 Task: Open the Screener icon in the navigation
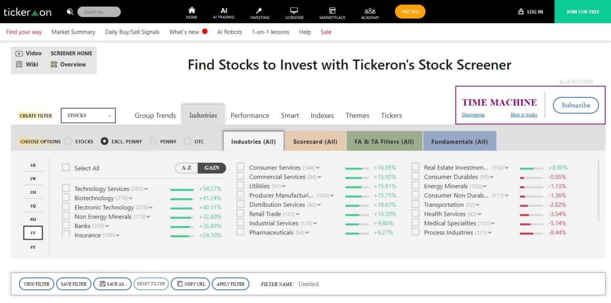tap(294, 9)
